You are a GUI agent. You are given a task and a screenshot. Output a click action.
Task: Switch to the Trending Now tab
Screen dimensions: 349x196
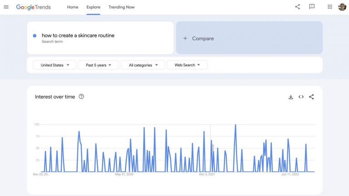(121, 7)
